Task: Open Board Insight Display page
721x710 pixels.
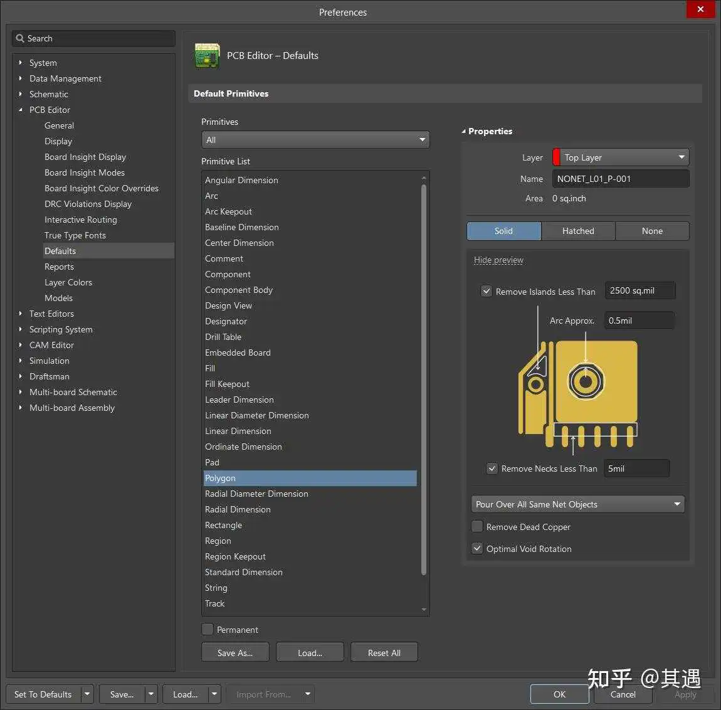Action: [85, 157]
